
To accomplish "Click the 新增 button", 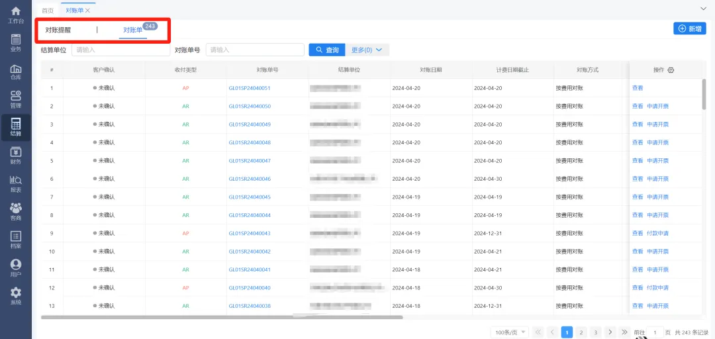I will point(689,28).
